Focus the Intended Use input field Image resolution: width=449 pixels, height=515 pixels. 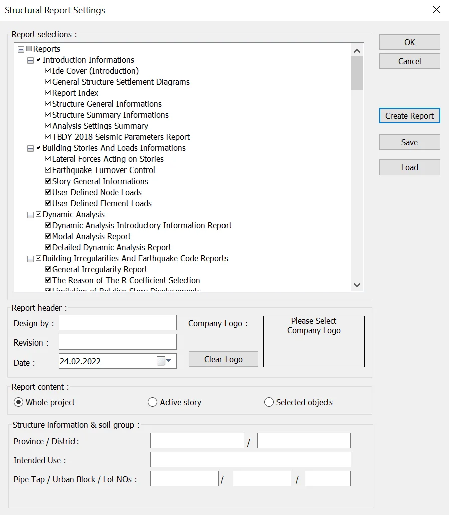click(251, 460)
